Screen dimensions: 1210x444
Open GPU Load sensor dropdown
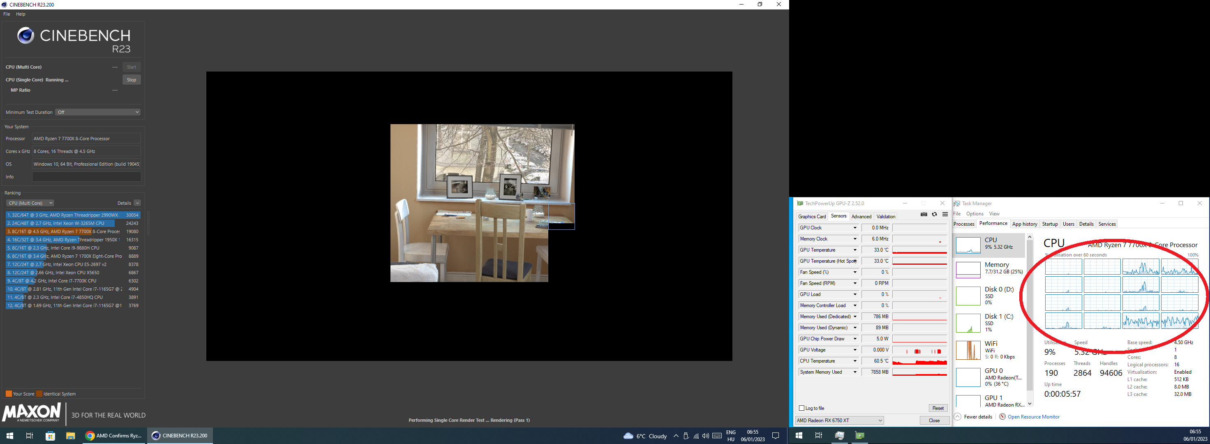click(x=855, y=295)
